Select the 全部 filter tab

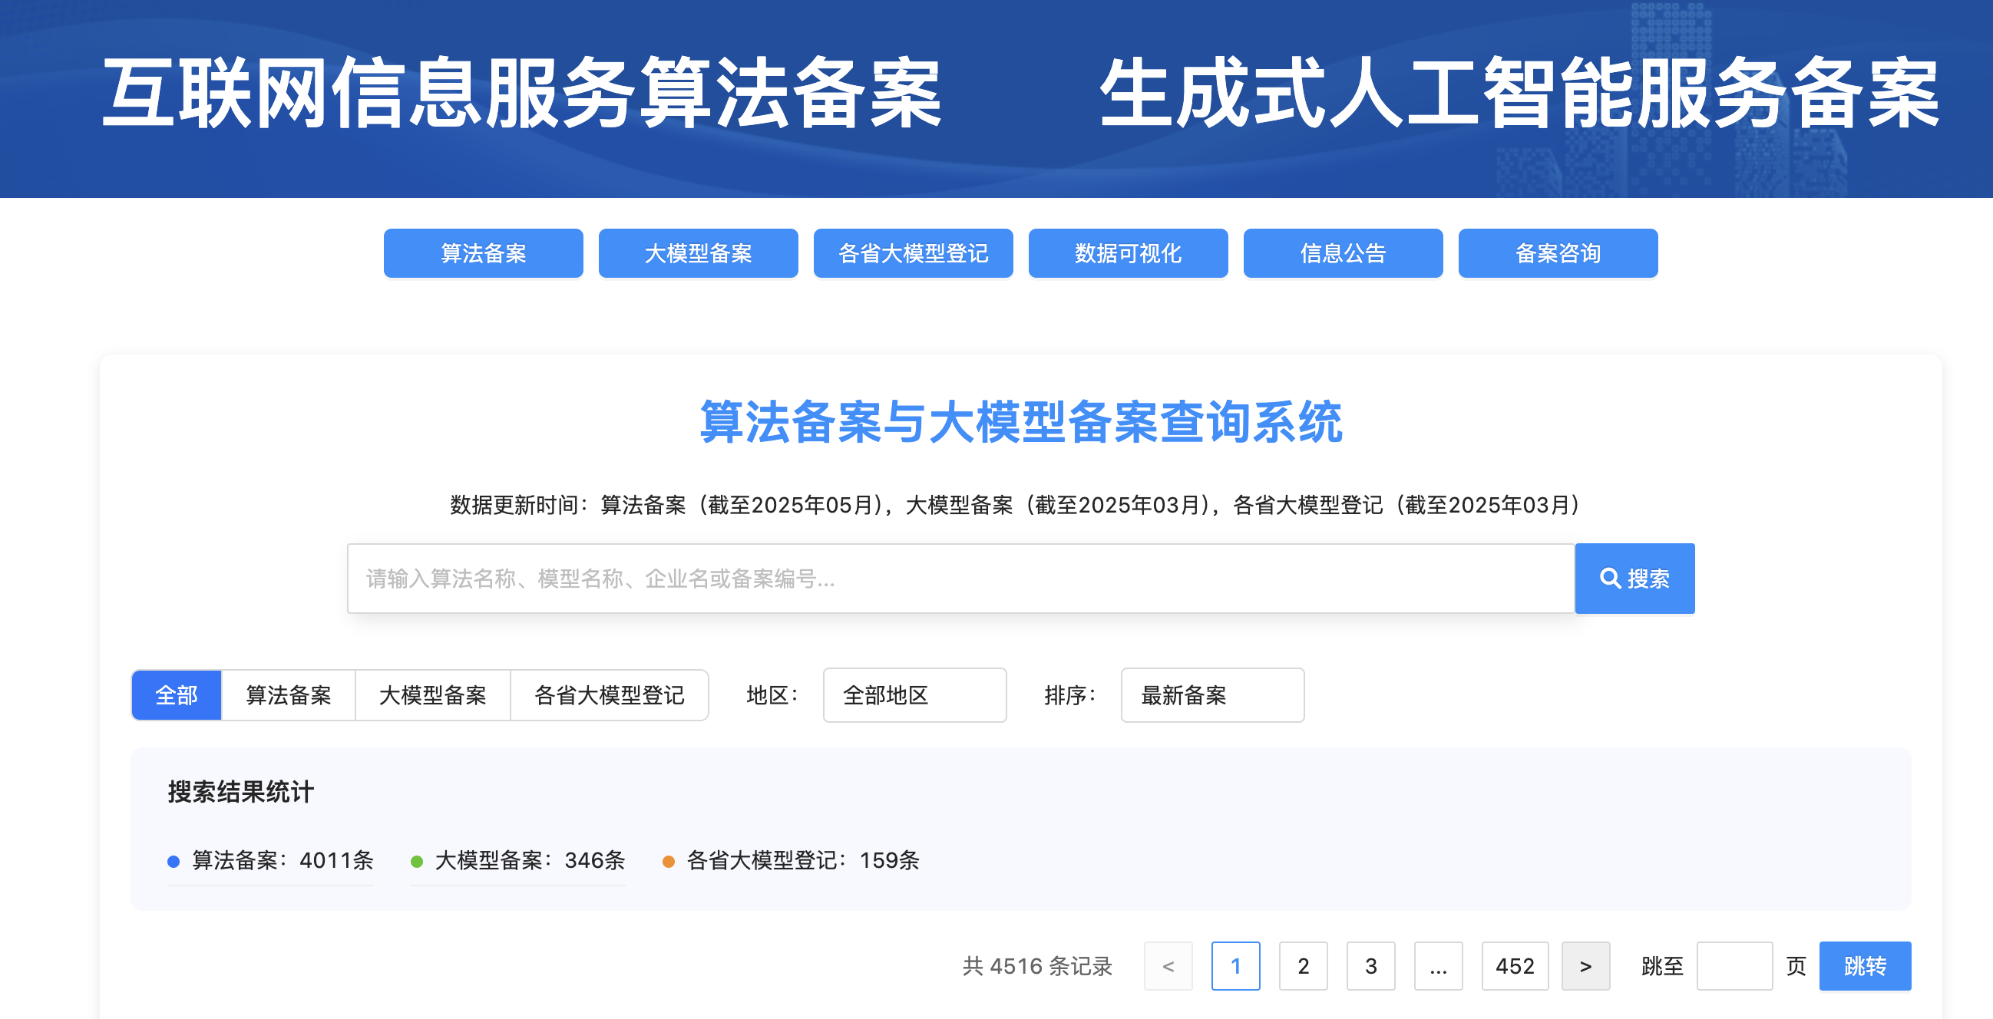177,695
